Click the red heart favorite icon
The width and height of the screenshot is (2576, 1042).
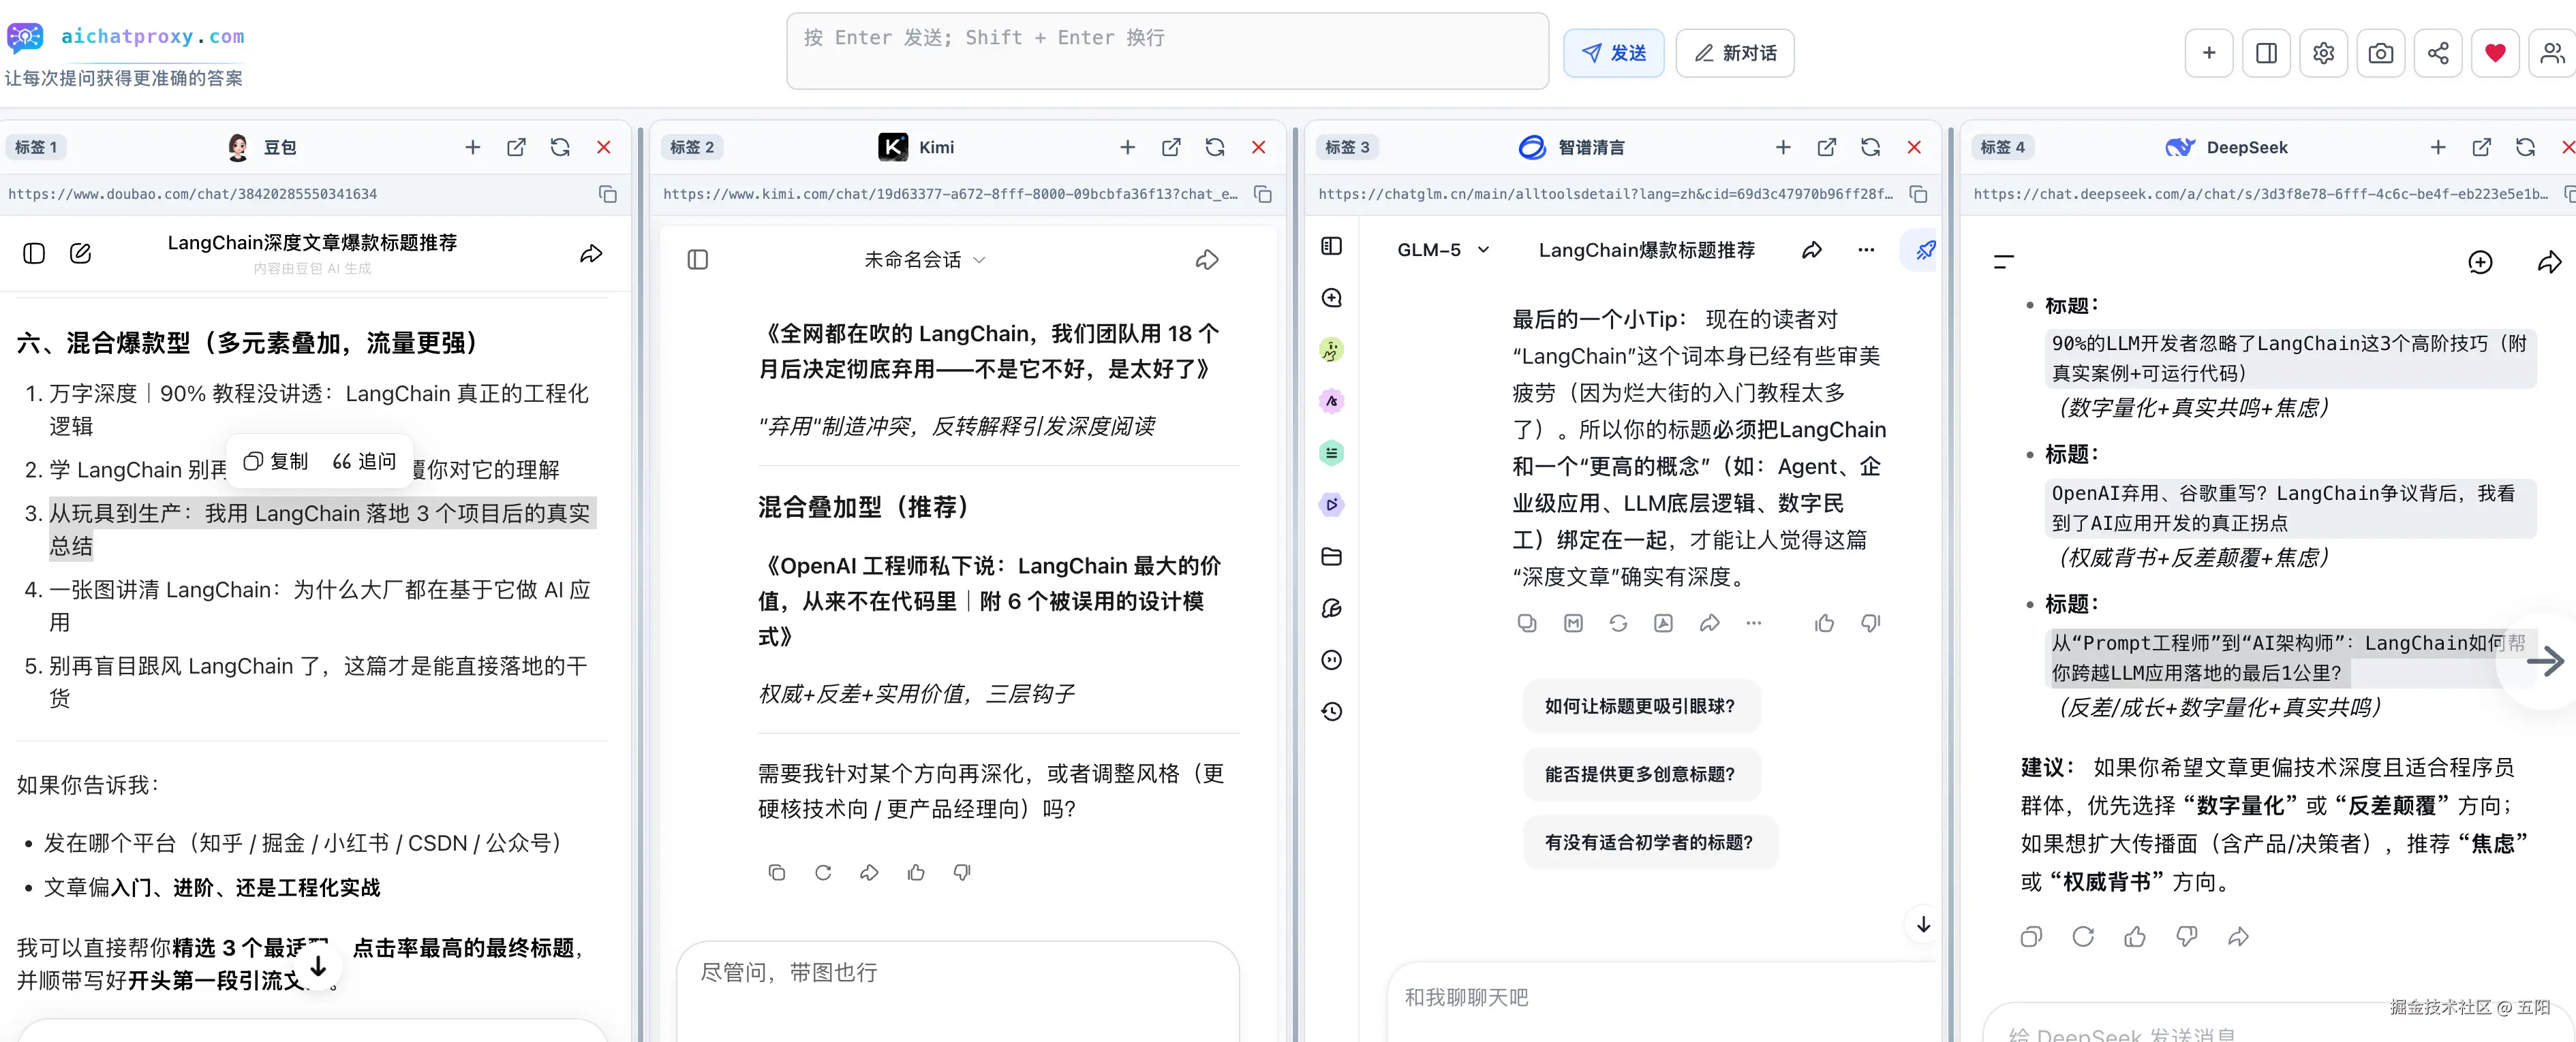[x=2495, y=53]
